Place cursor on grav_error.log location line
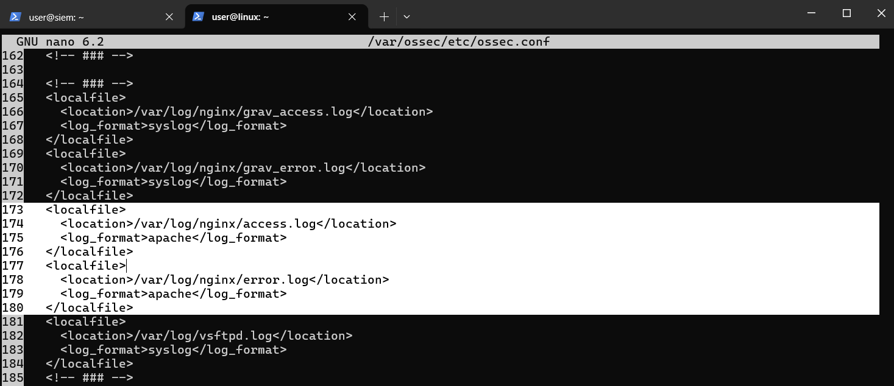 pyautogui.click(x=243, y=168)
